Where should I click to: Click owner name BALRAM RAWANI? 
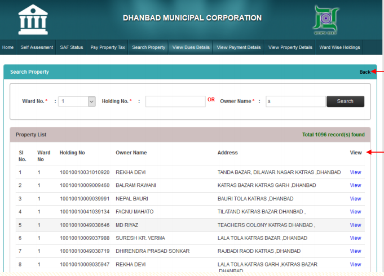point(136,185)
